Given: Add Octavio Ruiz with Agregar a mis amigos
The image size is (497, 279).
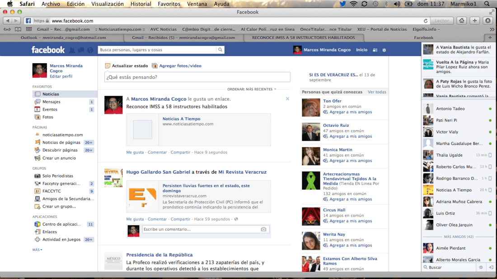Looking at the screenshot, I should [348, 136].
